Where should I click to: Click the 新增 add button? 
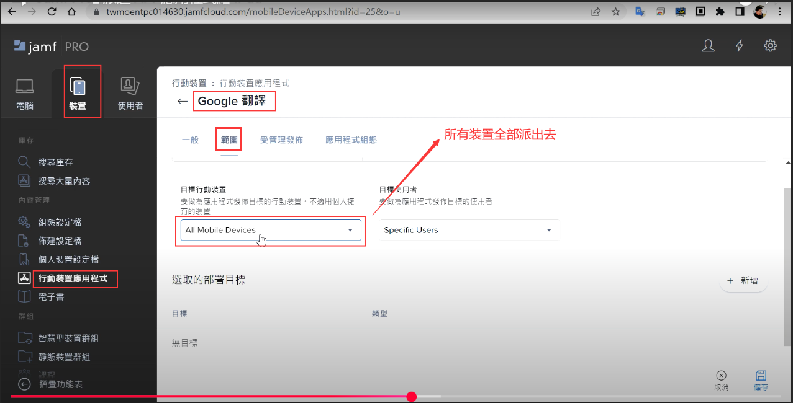(743, 281)
